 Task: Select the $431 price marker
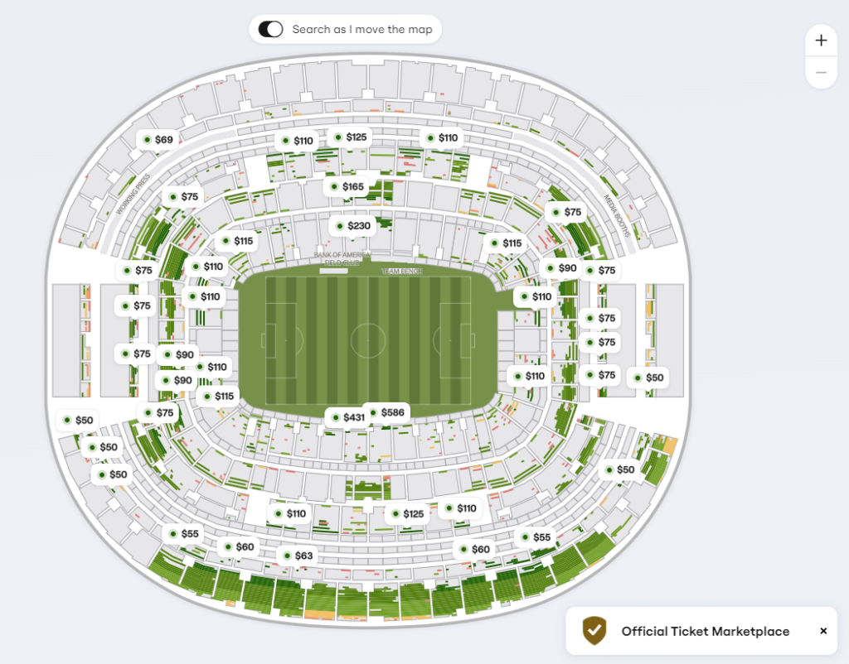[x=347, y=417]
